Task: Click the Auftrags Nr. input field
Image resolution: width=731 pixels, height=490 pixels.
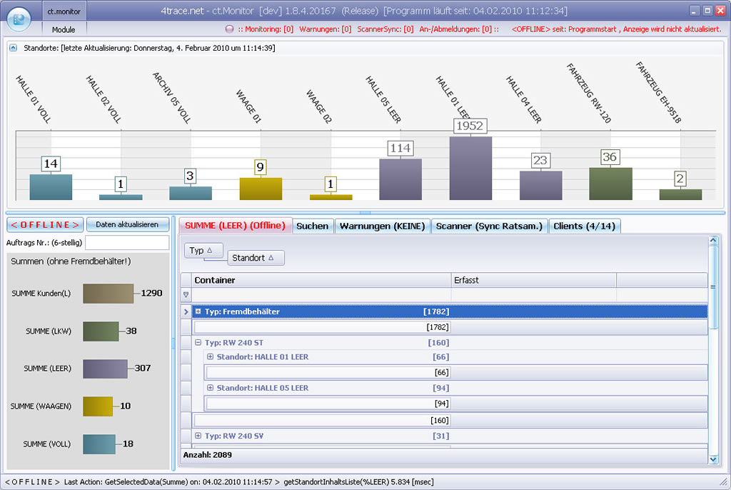Action: (x=127, y=243)
